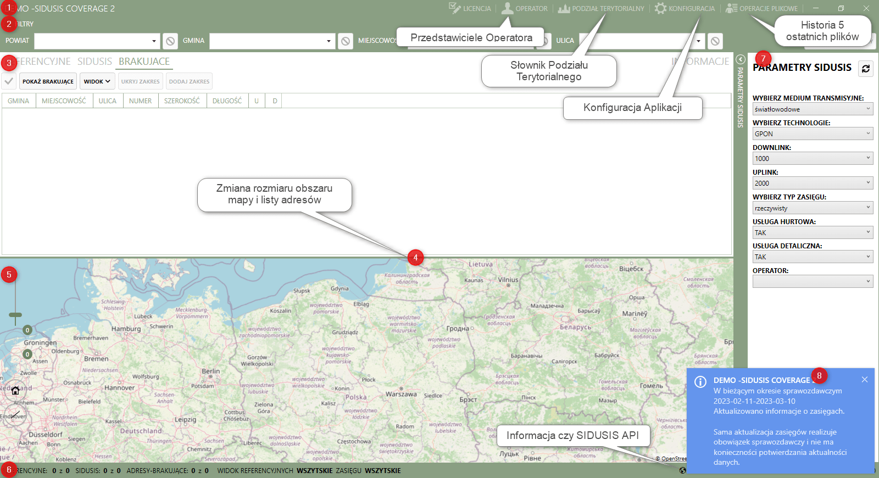The image size is (879, 478).
Task: Click the POKAŻ BRAKUJĄCE button
Action: pos(48,81)
